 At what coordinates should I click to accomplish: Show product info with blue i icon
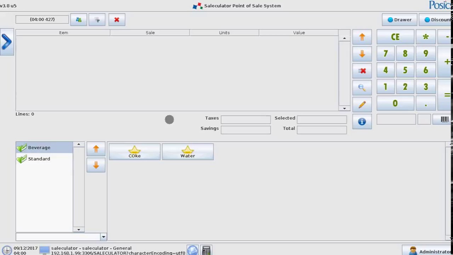(x=362, y=121)
